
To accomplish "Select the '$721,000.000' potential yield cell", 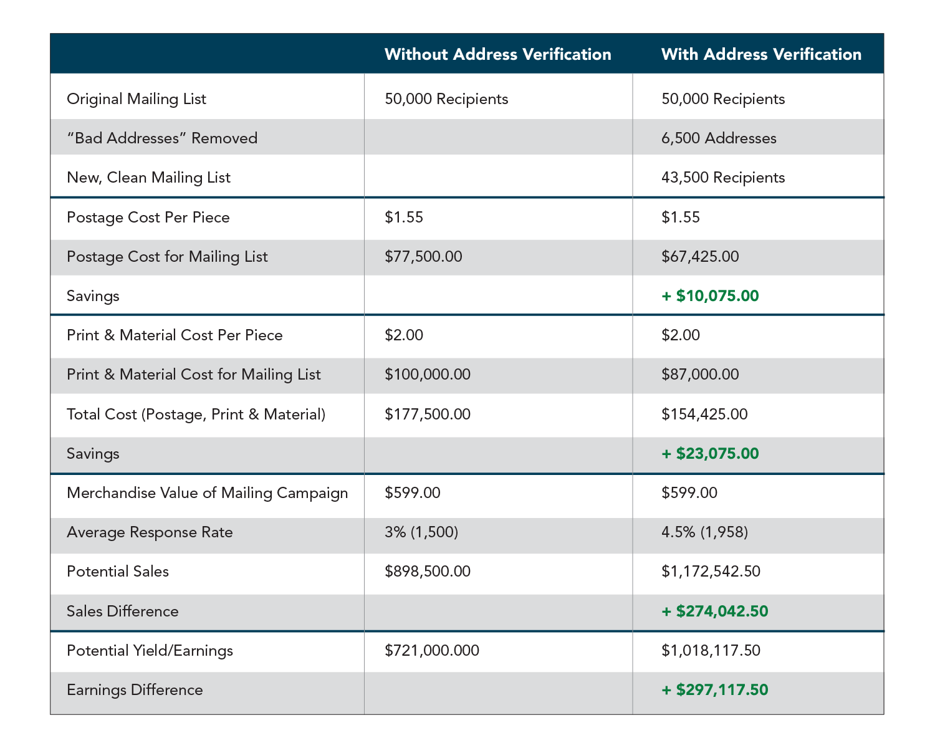I will click(x=432, y=651).
